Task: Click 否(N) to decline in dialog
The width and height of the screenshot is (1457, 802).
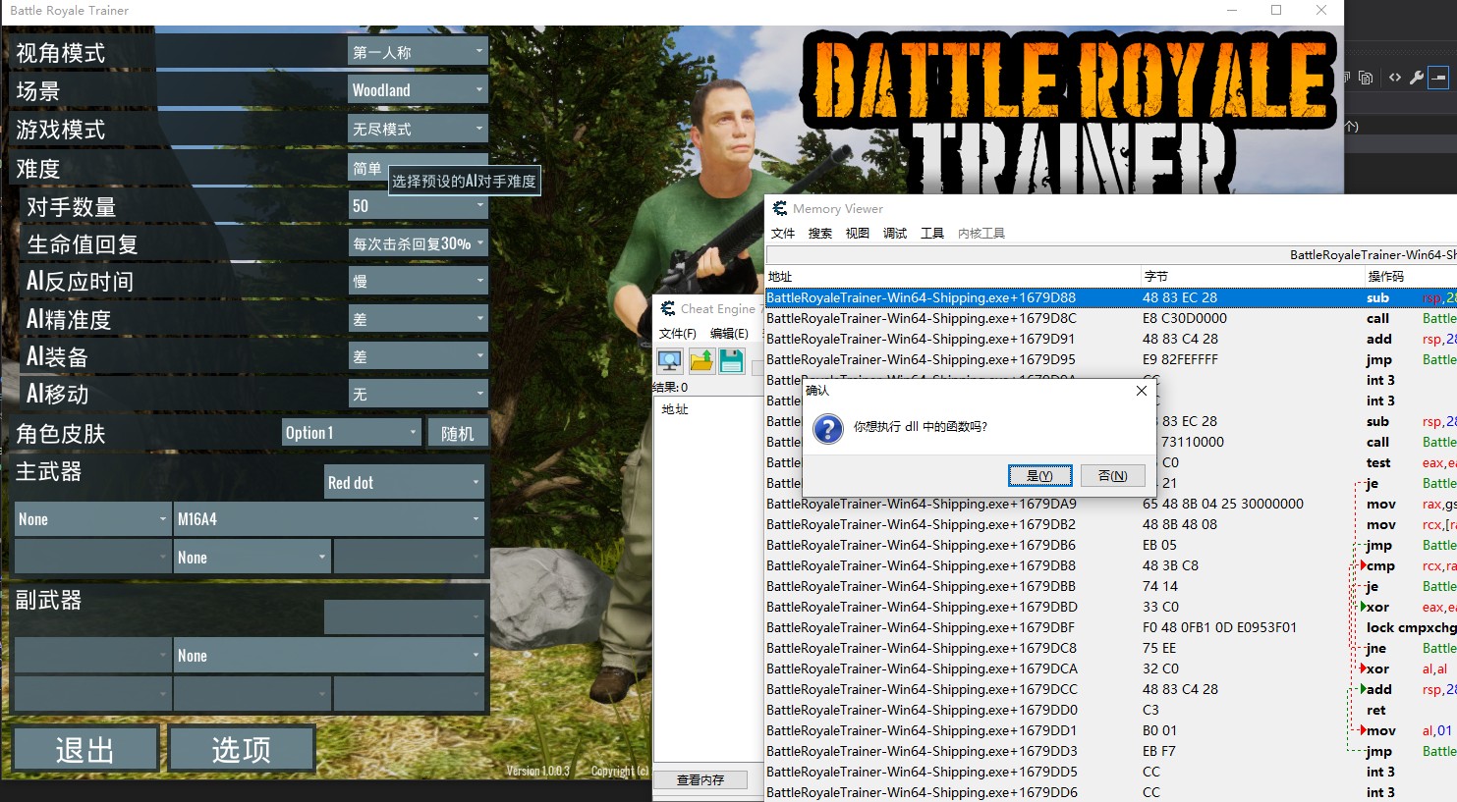Action: 1112,475
